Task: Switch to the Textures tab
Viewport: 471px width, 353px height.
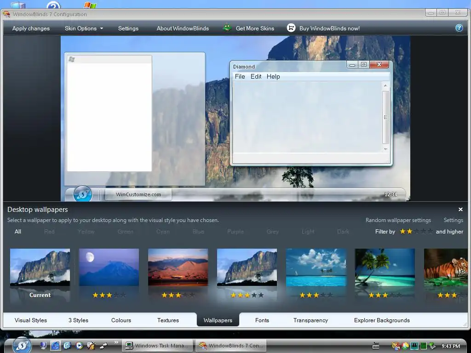Action: [x=168, y=320]
